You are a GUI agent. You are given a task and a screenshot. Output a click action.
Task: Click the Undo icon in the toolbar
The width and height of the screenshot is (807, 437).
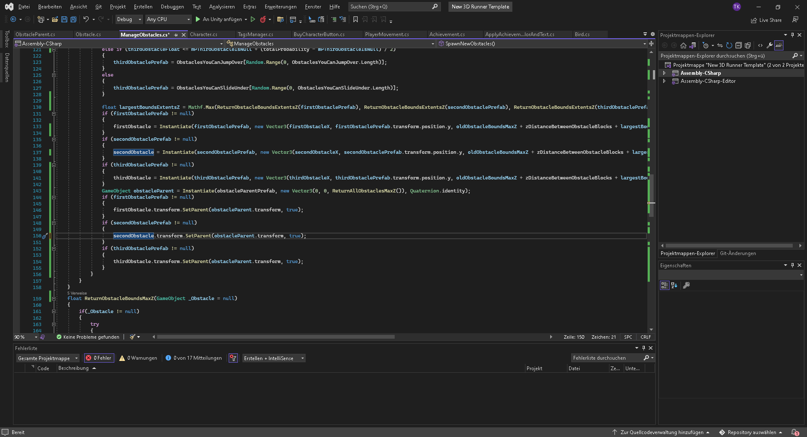click(85, 19)
